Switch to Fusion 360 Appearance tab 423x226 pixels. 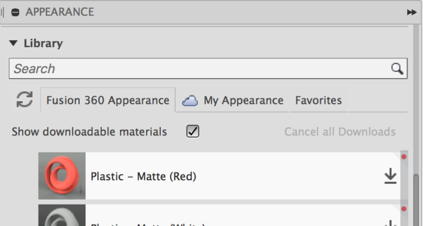[x=107, y=101]
